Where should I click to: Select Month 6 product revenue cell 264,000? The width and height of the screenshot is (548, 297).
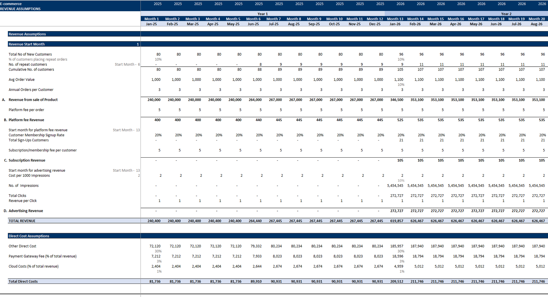pyautogui.click(x=255, y=100)
